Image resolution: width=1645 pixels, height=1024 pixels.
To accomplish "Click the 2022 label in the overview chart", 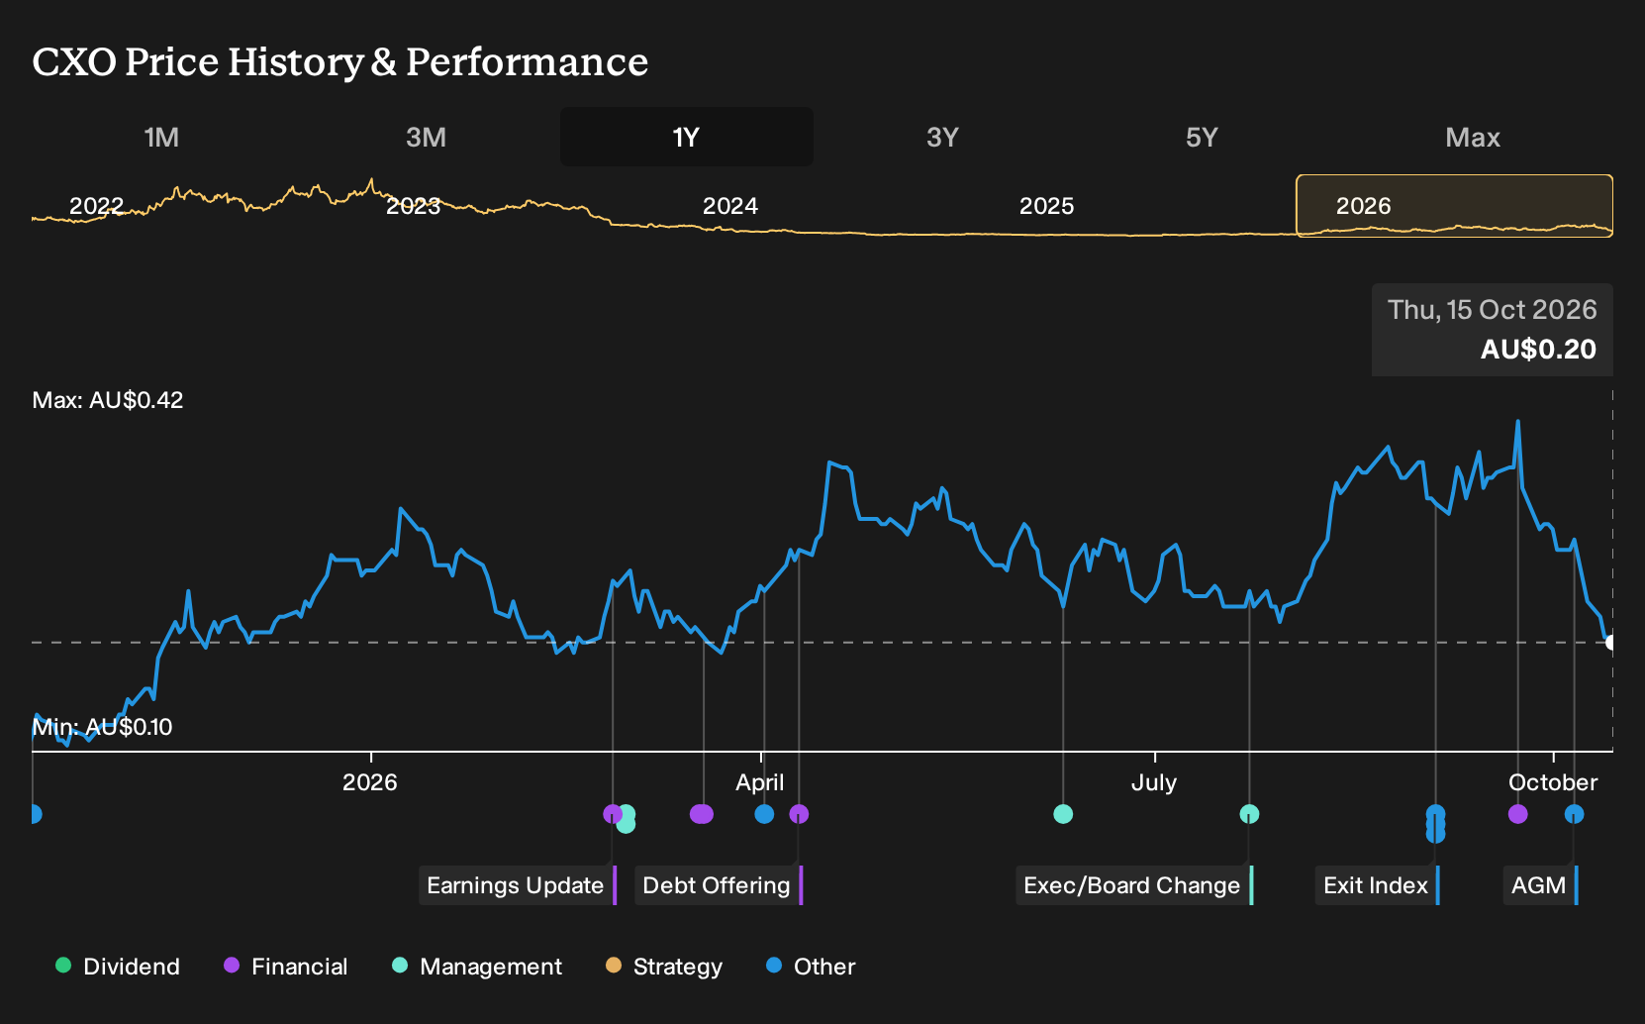I will coord(96,206).
